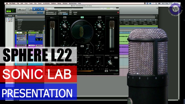185x104 pixels.
Task: Open the File menu
Action: click(x=18, y=3)
